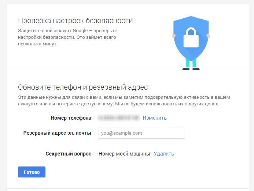
Task: Click the blurred phone number value
Action: pos(118,118)
